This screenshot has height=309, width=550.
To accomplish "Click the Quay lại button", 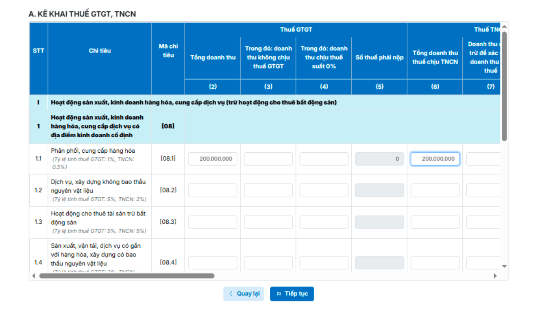I will [x=244, y=294].
